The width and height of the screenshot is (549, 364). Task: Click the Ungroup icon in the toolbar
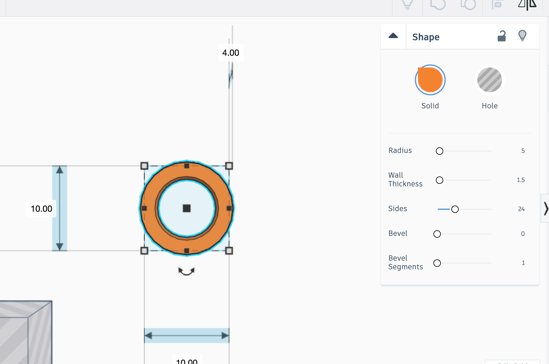point(468,4)
